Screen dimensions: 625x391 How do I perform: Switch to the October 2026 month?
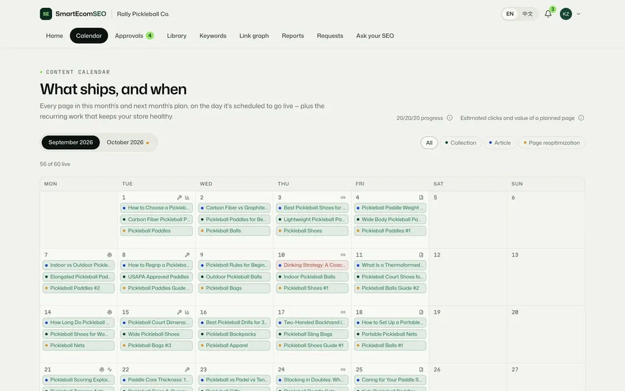pos(128,143)
